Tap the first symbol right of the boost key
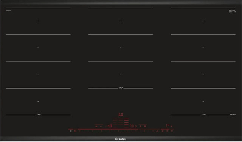The image size is (242, 142). click(x=163, y=131)
